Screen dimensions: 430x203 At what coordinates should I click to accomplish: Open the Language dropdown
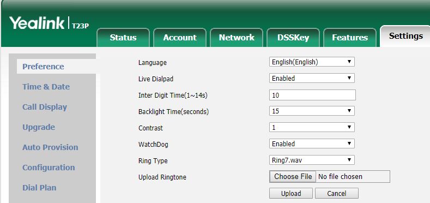click(312, 62)
